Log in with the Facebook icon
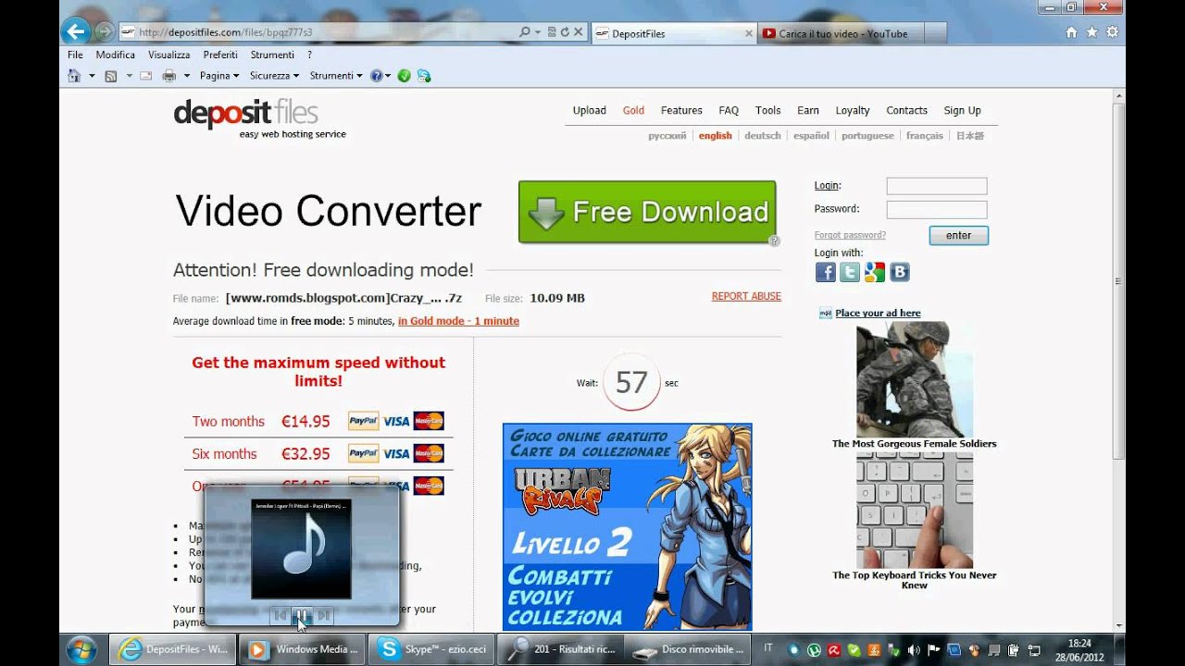This screenshot has width=1185, height=666. pos(825,272)
